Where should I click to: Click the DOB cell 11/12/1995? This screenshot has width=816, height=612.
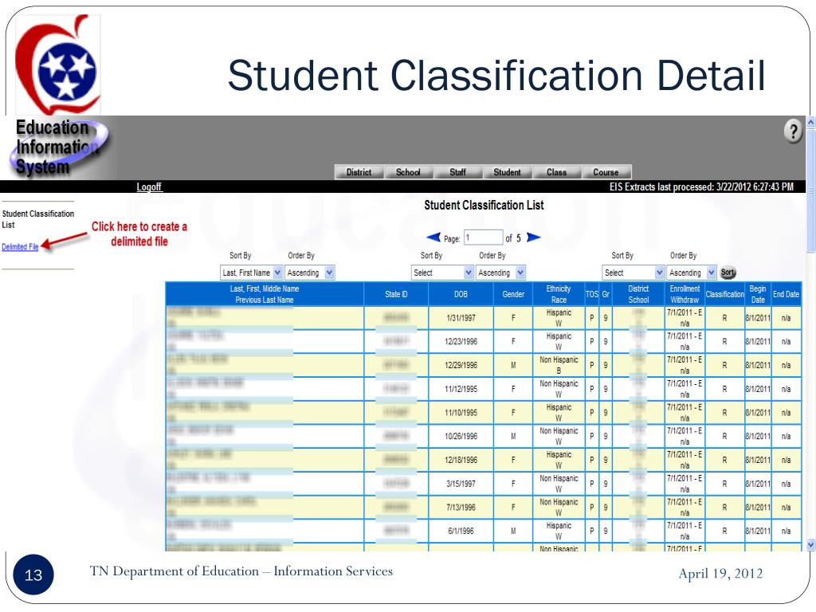(x=461, y=389)
